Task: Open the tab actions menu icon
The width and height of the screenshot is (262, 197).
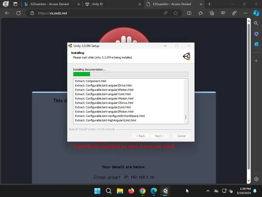Action: tap(15, 4)
